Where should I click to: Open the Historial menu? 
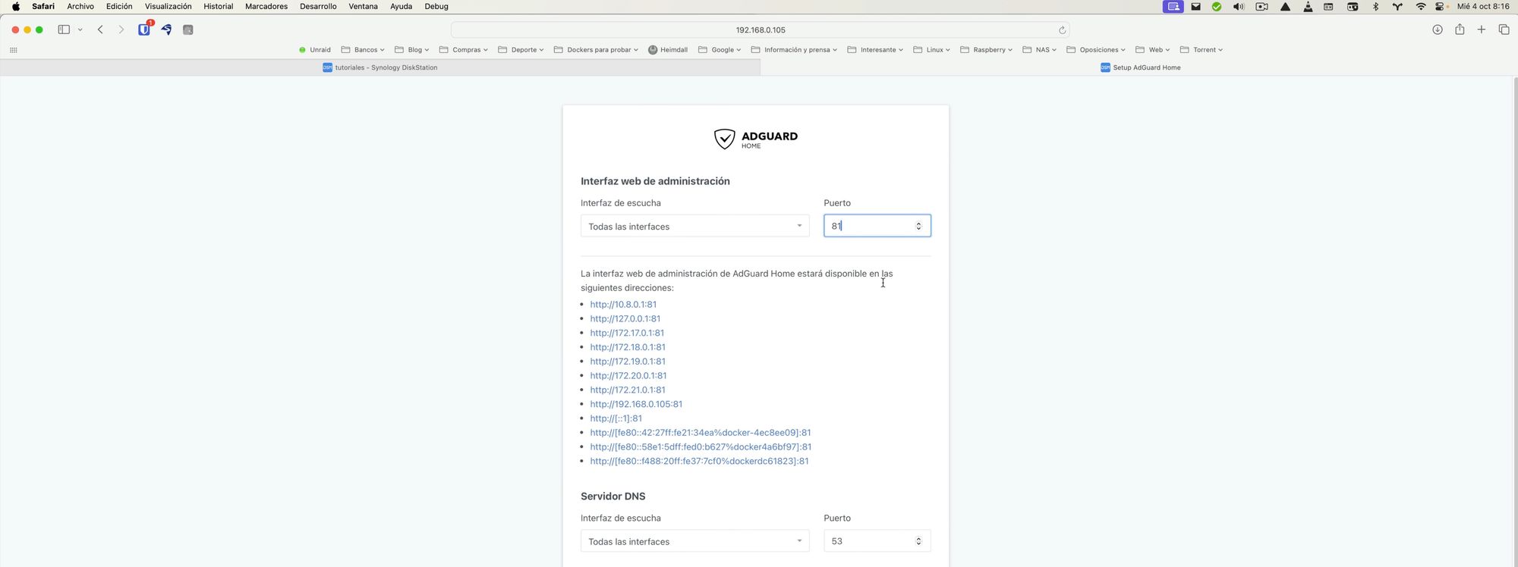point(218,6)
